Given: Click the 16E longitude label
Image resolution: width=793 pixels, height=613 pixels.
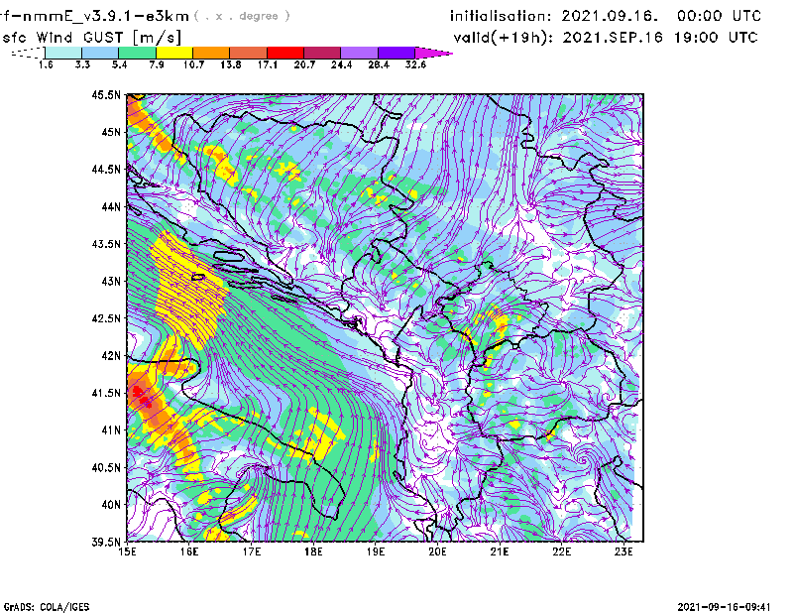Looking at the screenshot, I should [189, 552].
